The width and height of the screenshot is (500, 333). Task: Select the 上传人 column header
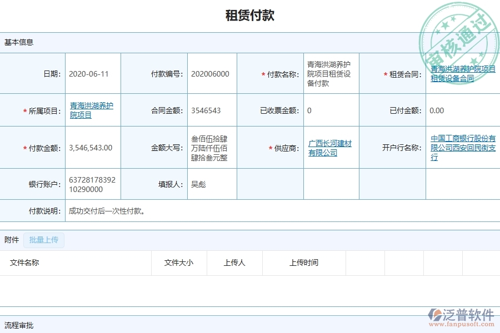tap(234, 263)
